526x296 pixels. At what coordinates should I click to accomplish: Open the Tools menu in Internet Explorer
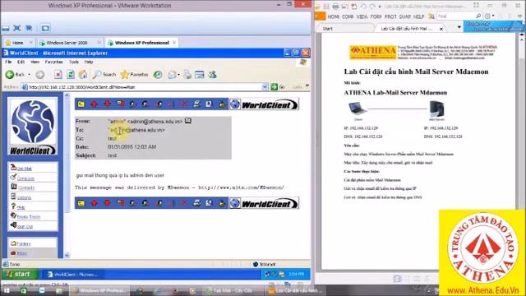[x=73, y=62]
